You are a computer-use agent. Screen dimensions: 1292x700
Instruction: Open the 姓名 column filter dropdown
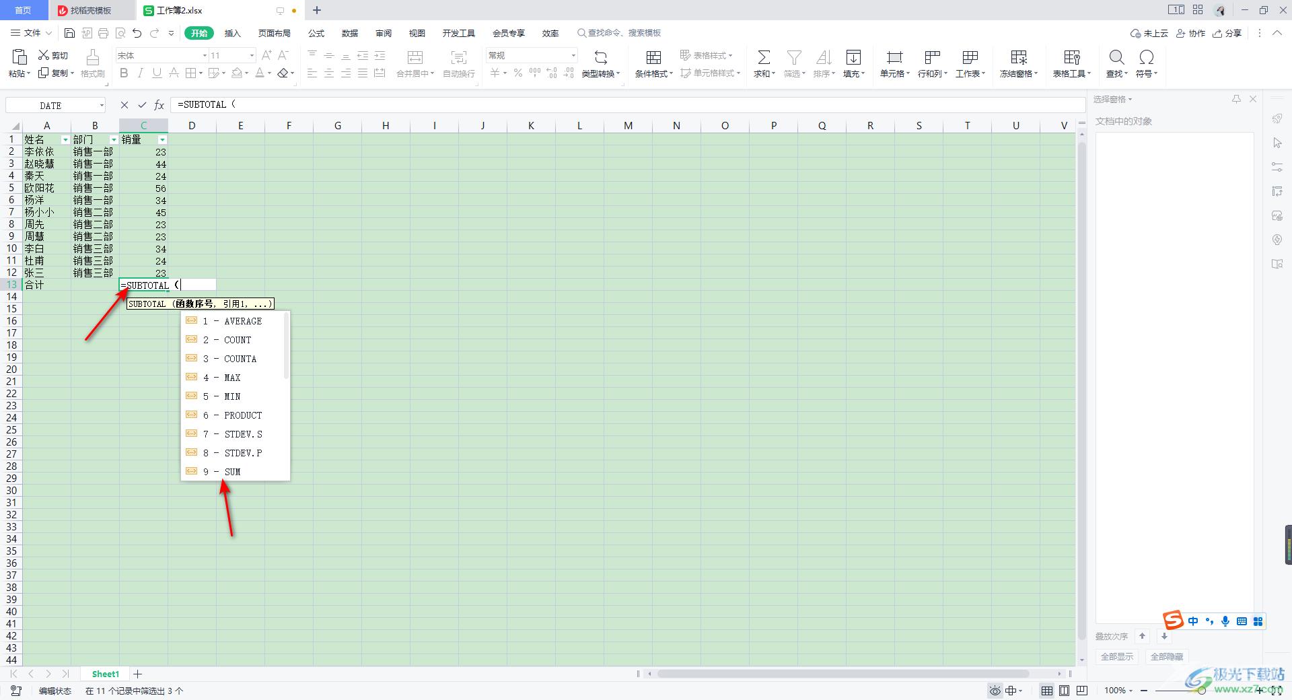(x=65, y=140)
